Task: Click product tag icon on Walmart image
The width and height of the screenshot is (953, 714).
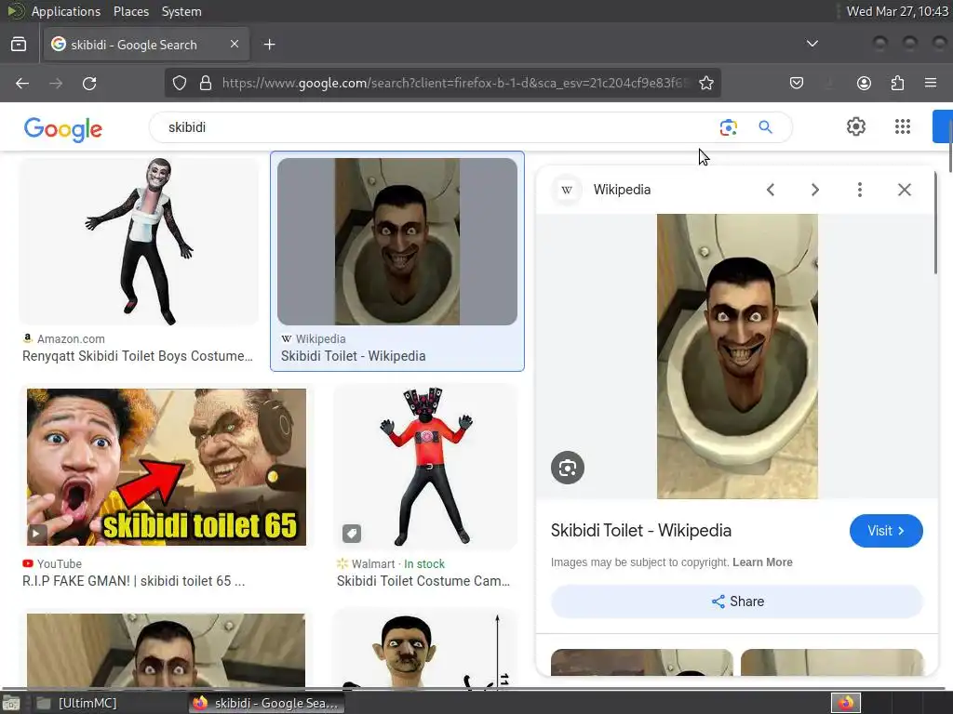Action: click(351, 533)
